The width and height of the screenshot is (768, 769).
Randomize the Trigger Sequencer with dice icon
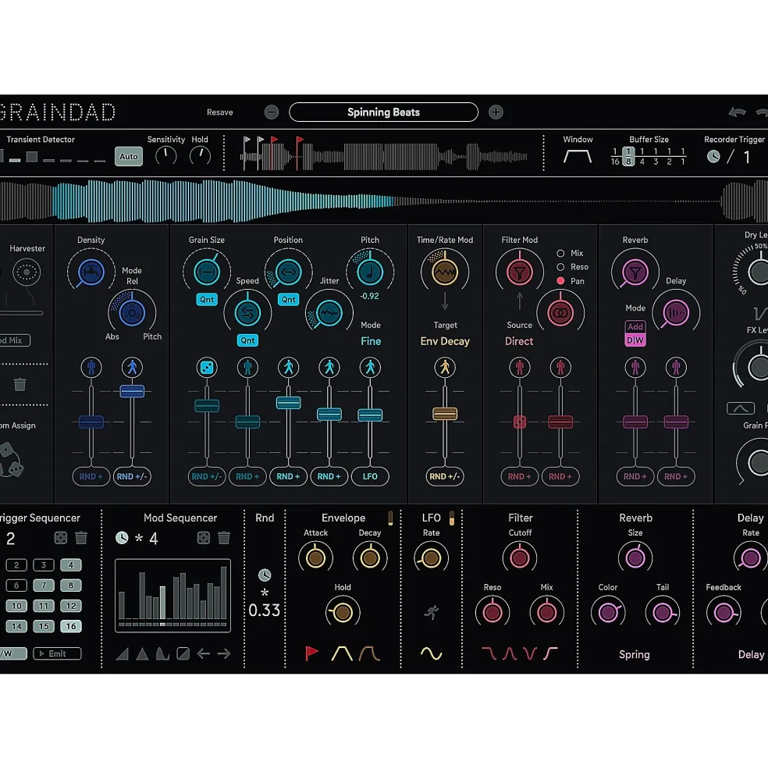(x=61, y=538)
